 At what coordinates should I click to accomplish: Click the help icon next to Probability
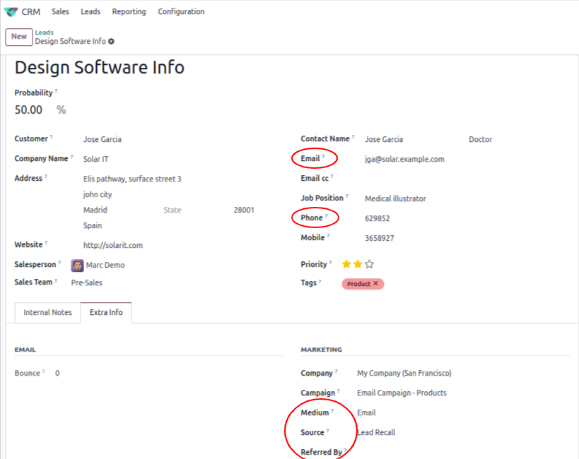[x=56, y=90]
